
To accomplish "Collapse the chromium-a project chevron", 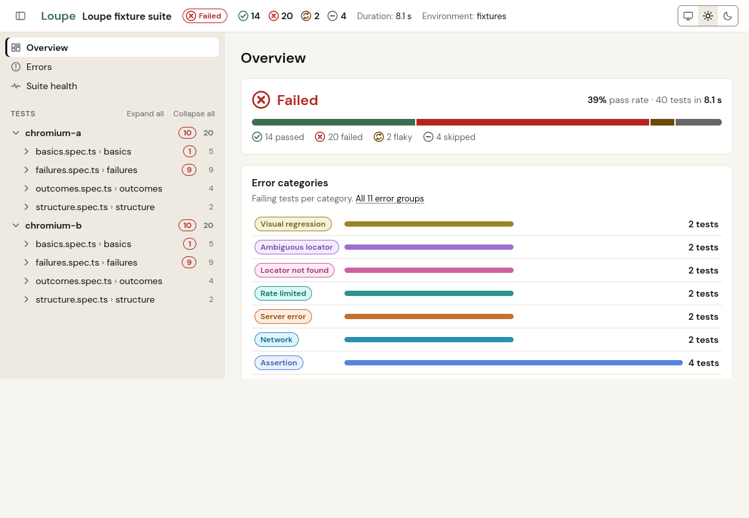I will point(16,133).
